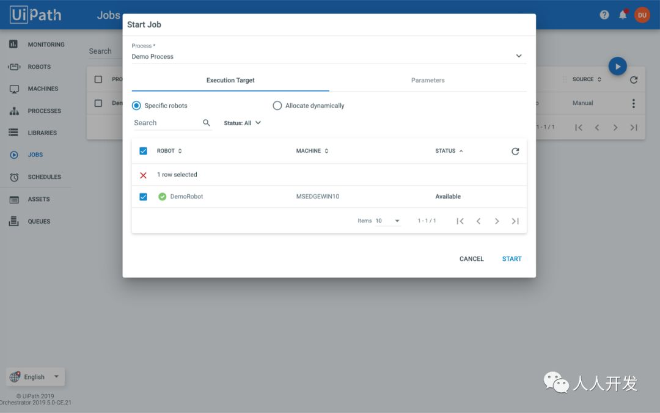Open the Items per page dropdown
Viewport: 660px width, 413px height.
387,221
